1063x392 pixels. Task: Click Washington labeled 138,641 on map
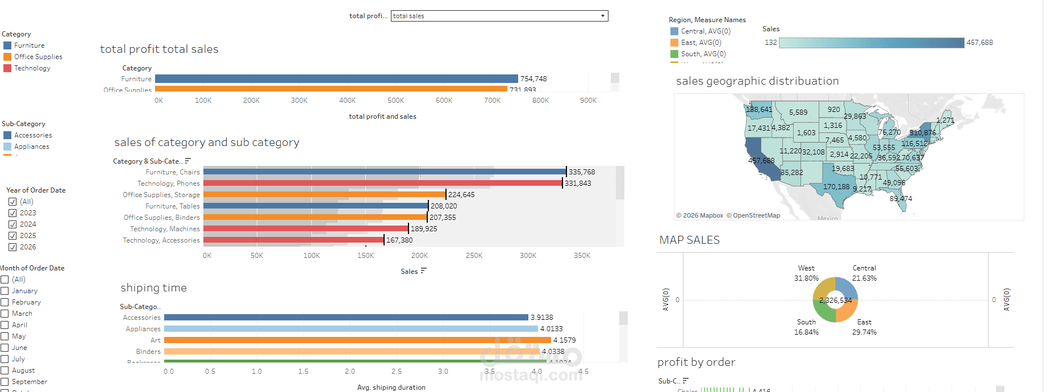pos(760,110)
